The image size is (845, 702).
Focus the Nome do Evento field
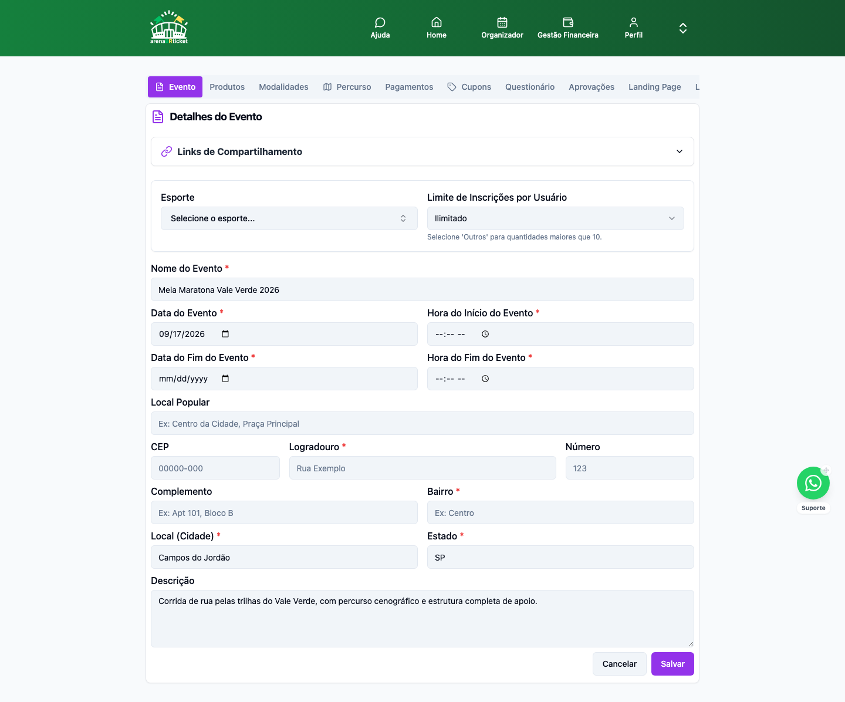tap(422, 289)
